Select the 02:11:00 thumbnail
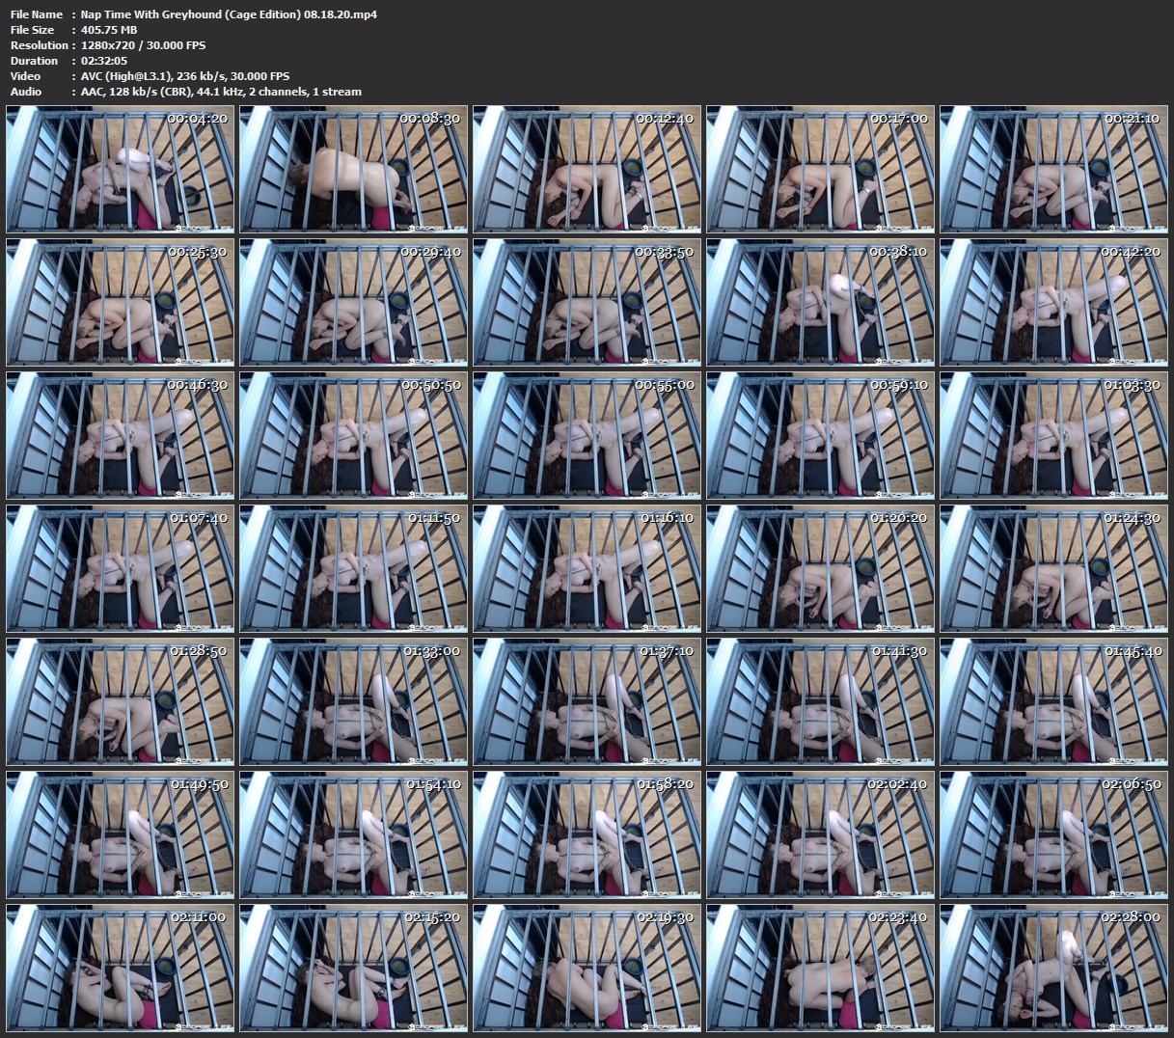 [x=121, y=969]
